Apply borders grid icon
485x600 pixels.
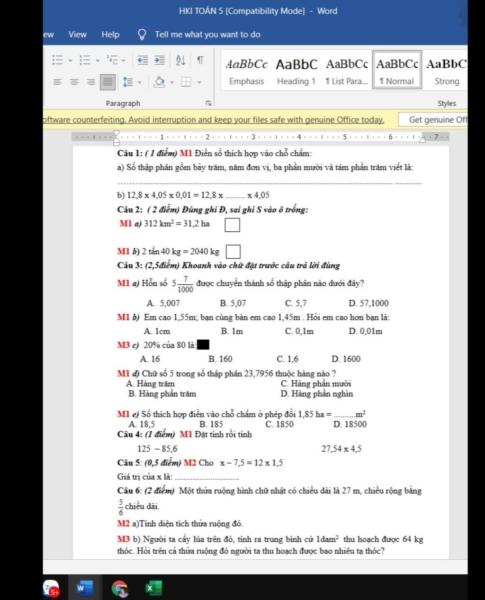coord(187,82)
